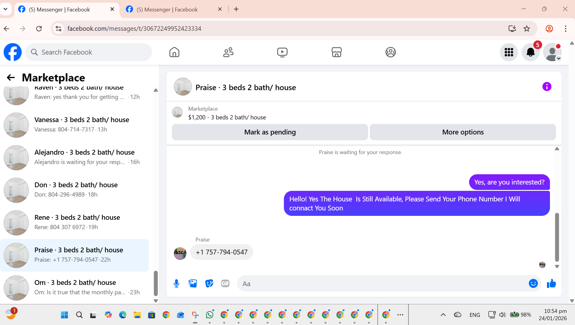Choose a GIF with the GIF icon
Image resolution: width=575 pixels, height=325 pixels.
tap(225, 283)
